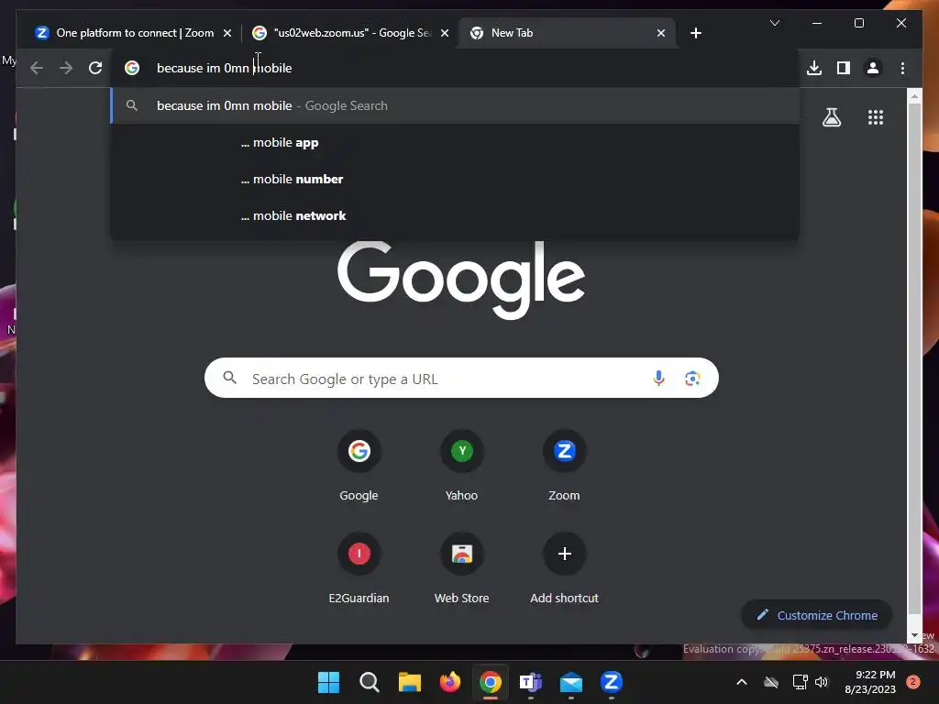This screenshot has height=704, width=939.
Task: Open Microsoft Teams from the taskbar
Action: [531, 682]
